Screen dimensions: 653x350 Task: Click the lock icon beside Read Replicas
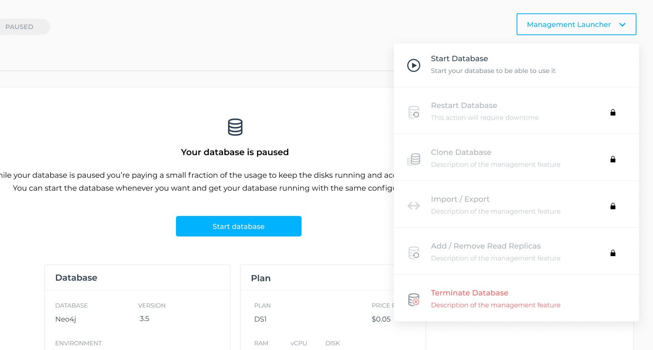[x=613, y=253]
